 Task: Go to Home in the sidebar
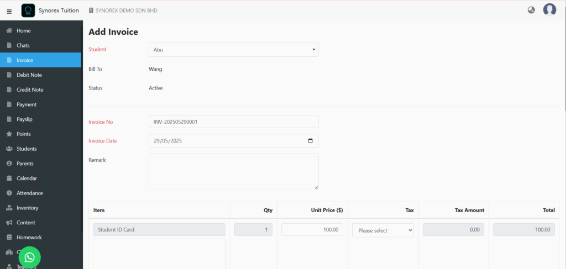[x=40, y=30]
